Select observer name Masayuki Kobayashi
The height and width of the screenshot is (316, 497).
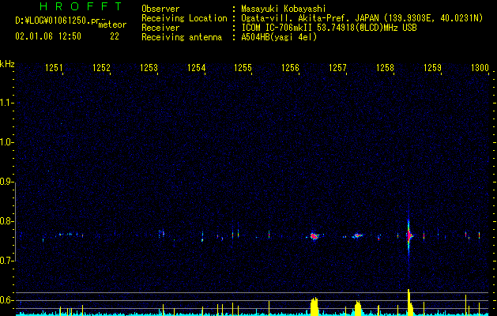284,9
